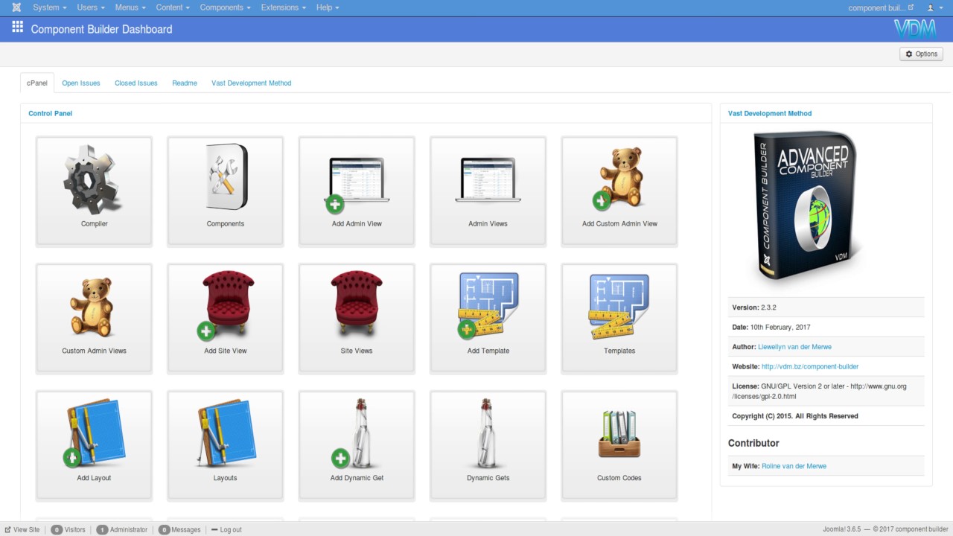
Task: Open the Components tools icon
Action: point(226,177)
